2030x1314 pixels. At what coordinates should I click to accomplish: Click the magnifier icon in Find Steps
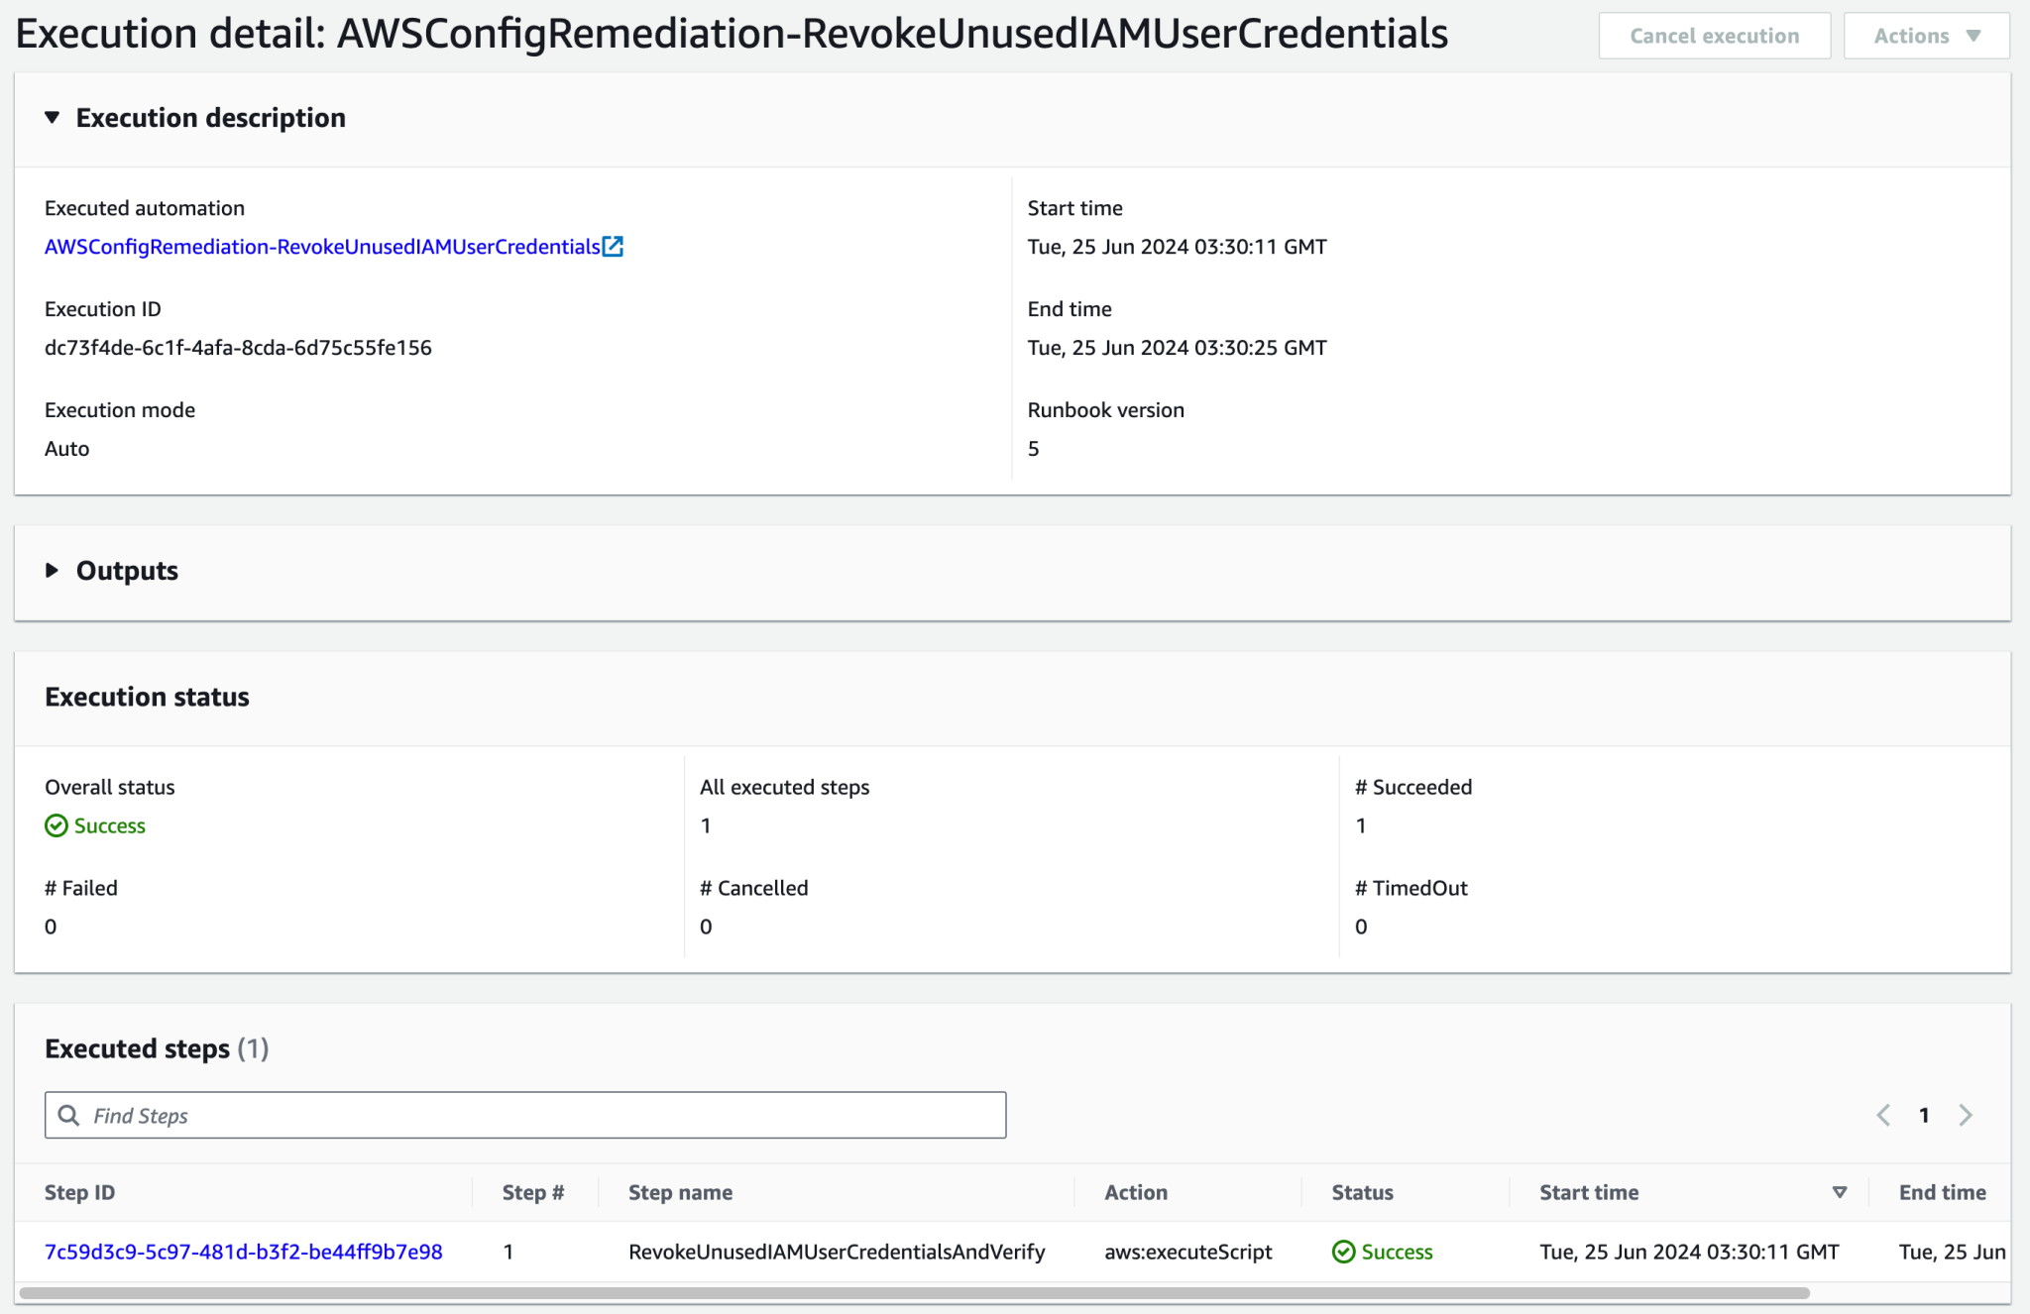click(x=67, y=1115)
